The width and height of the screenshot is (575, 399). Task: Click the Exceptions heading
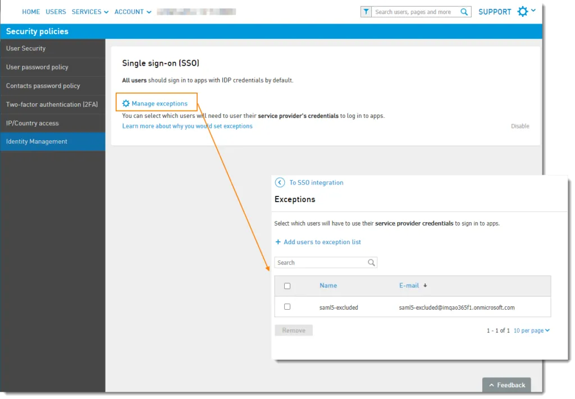[x=294, y=199]
